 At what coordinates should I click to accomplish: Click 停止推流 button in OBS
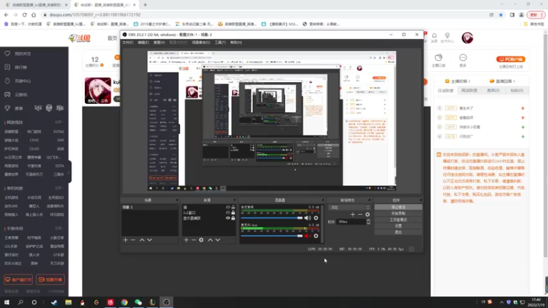[398, 207]
